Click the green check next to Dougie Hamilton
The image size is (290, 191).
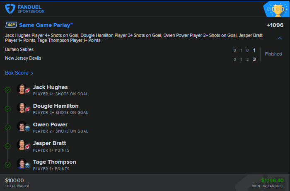8,109
